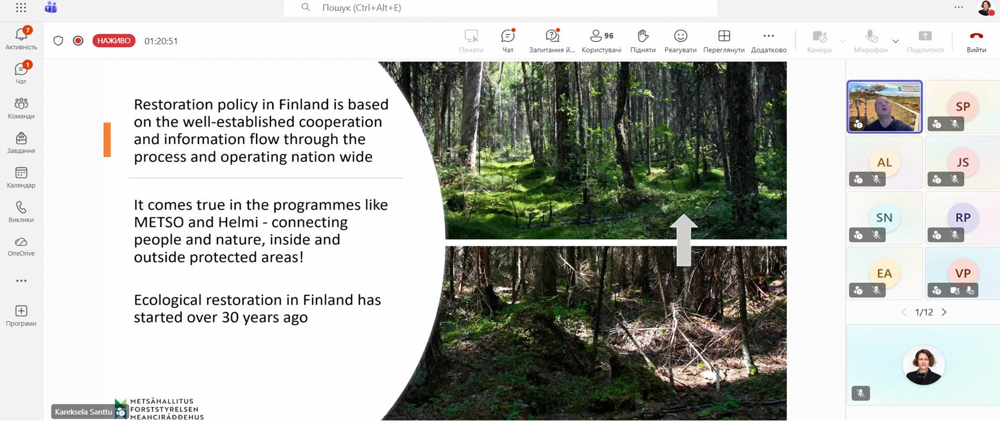Click the muted mic icon on SP tile
This screenshot has width=1000, height=421.
pos(955,124)
